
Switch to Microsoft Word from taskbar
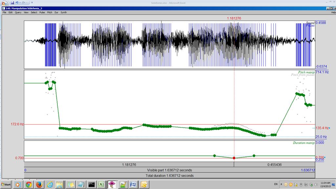point(133,184)
